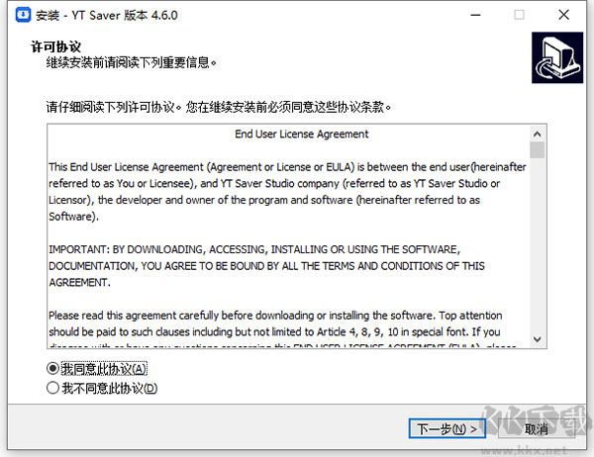Minimize the installer window
The height and width of the screenshot is (457, 594).
(x=476, y=15)
